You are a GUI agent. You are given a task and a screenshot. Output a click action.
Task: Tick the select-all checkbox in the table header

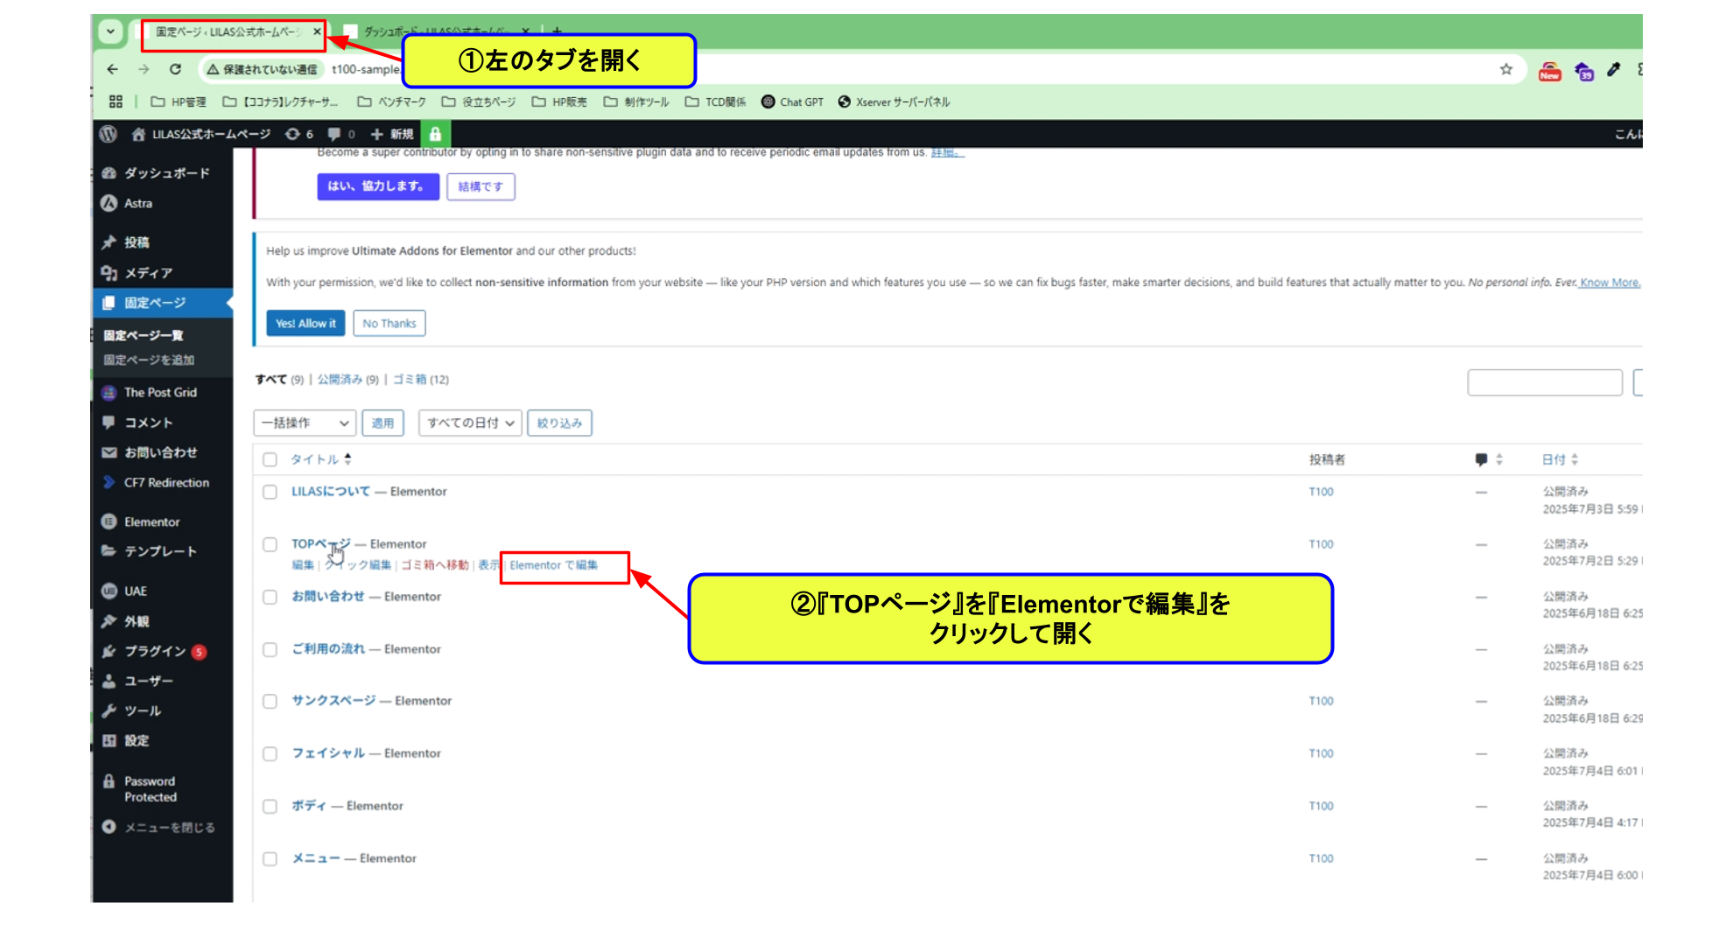coord(270,459)
